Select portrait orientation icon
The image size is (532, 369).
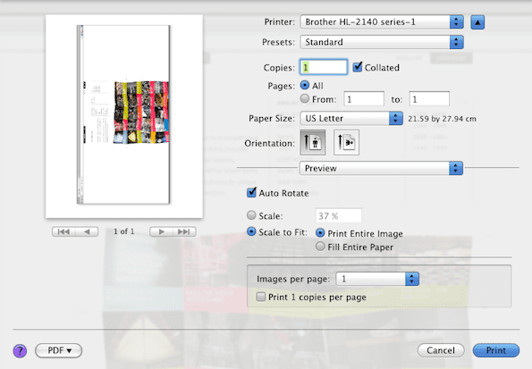[312, 142]
